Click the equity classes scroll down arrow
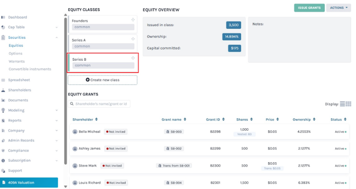356x189 pixels. (x=65, y=187)
